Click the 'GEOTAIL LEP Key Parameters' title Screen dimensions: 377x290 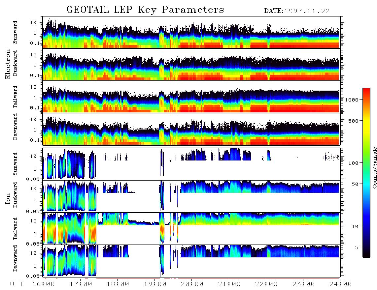tap(145, 10)
